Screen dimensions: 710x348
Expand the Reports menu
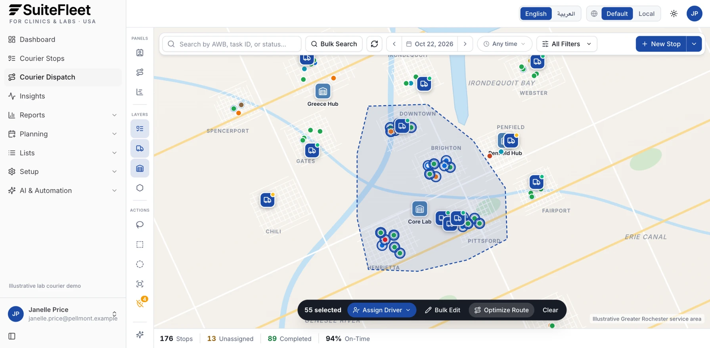tap(63, 115)
